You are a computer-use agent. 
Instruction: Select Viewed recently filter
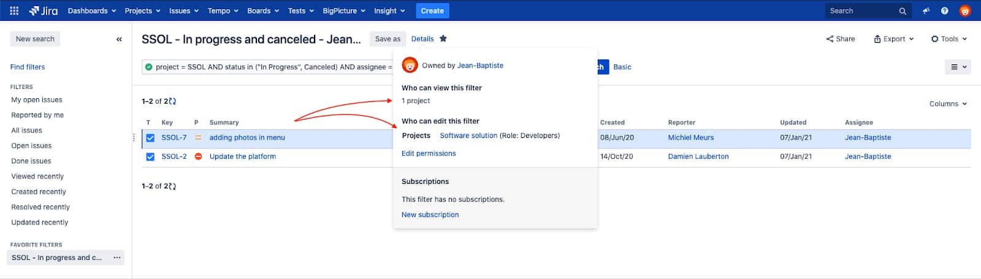click(37, 177)
